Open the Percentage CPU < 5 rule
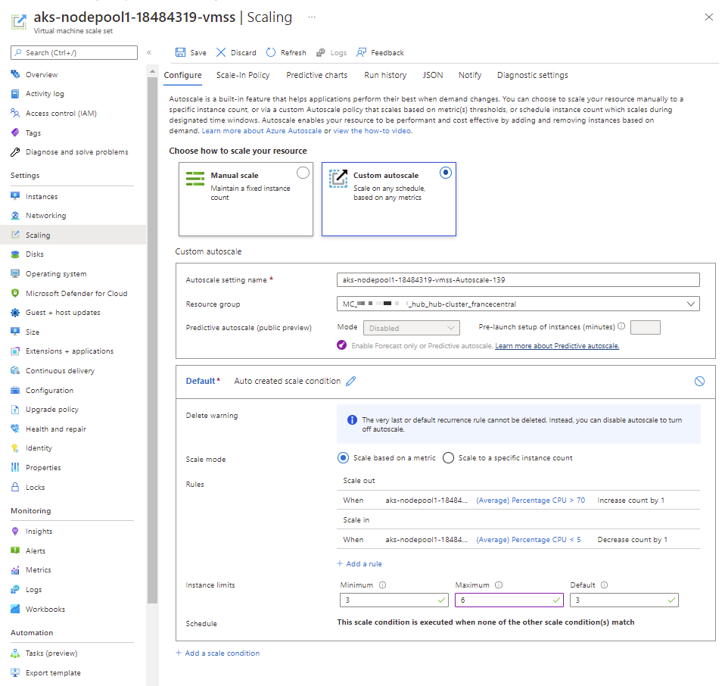This screenshot has height=686, width=725. [528, 539]
